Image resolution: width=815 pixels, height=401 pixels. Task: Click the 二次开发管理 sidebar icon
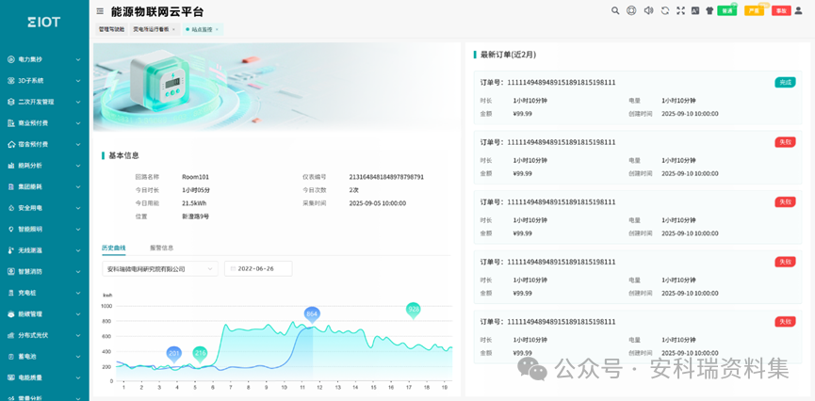coord(11,103)
